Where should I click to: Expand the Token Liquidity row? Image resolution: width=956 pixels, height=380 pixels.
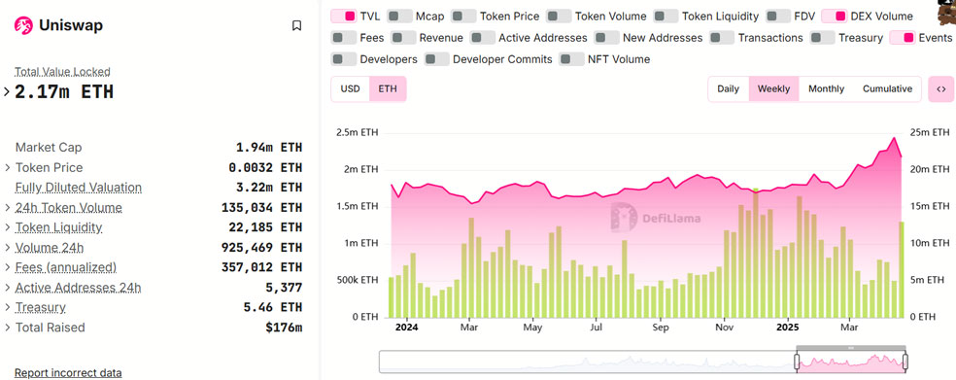click(8, 227)
